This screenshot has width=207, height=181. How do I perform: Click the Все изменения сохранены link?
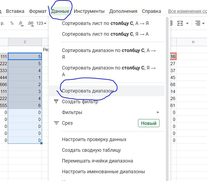187,11
